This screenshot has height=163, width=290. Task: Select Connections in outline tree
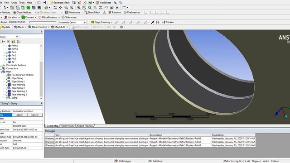pyautogui.click(x=12, y=68)
